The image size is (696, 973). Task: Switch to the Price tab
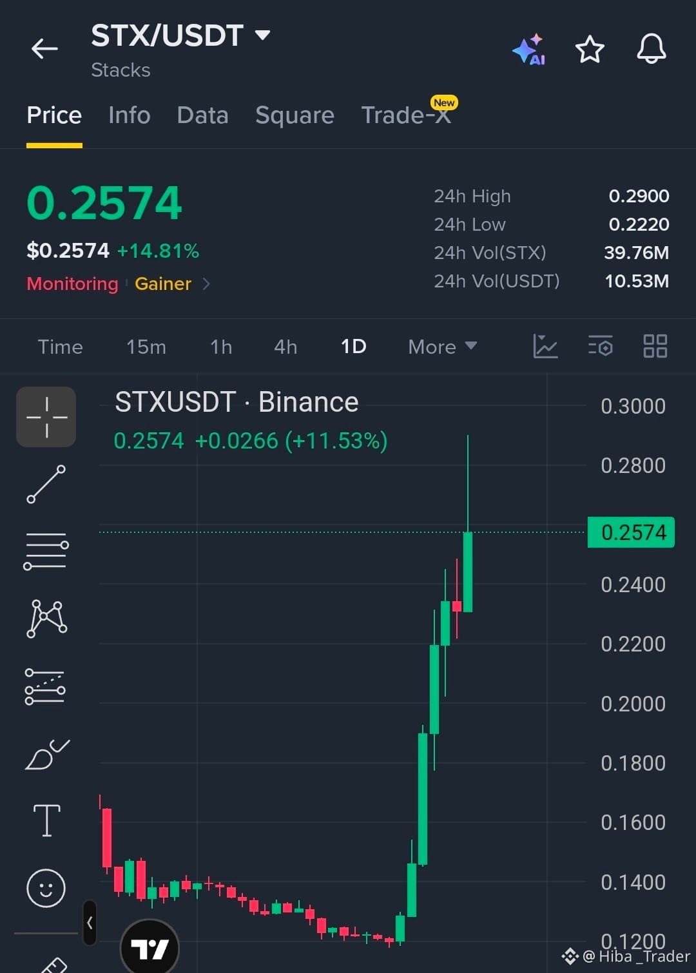54,115
